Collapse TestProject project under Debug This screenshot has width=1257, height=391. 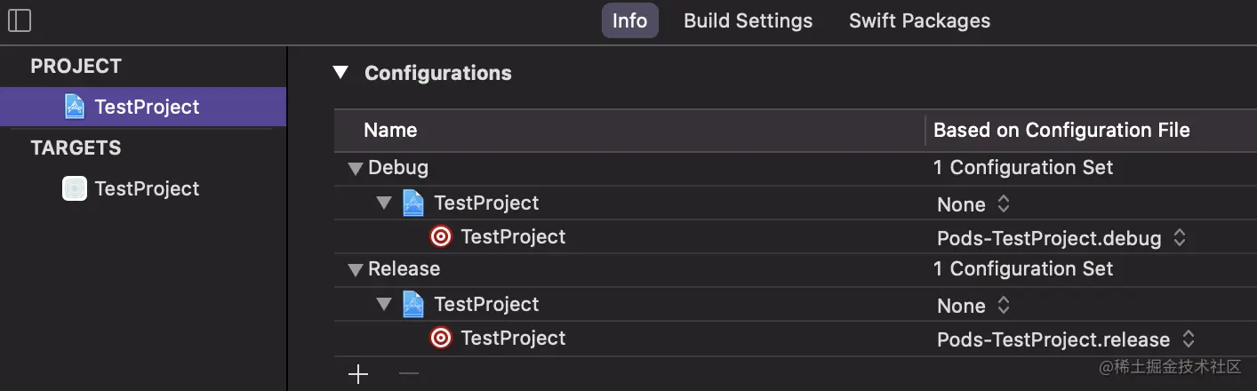coord(384,203)
